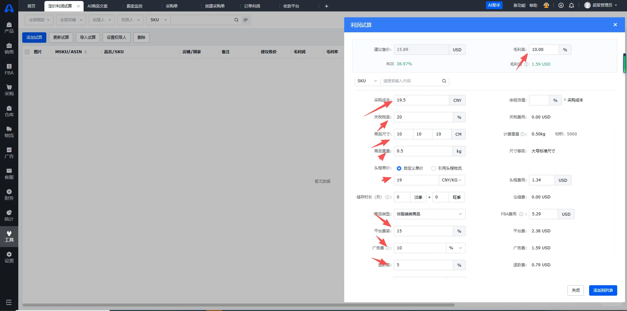The height and width of the screenshot is (311, 627).
Task: Click the 设置权限人 button
Action: click(117, 38)
